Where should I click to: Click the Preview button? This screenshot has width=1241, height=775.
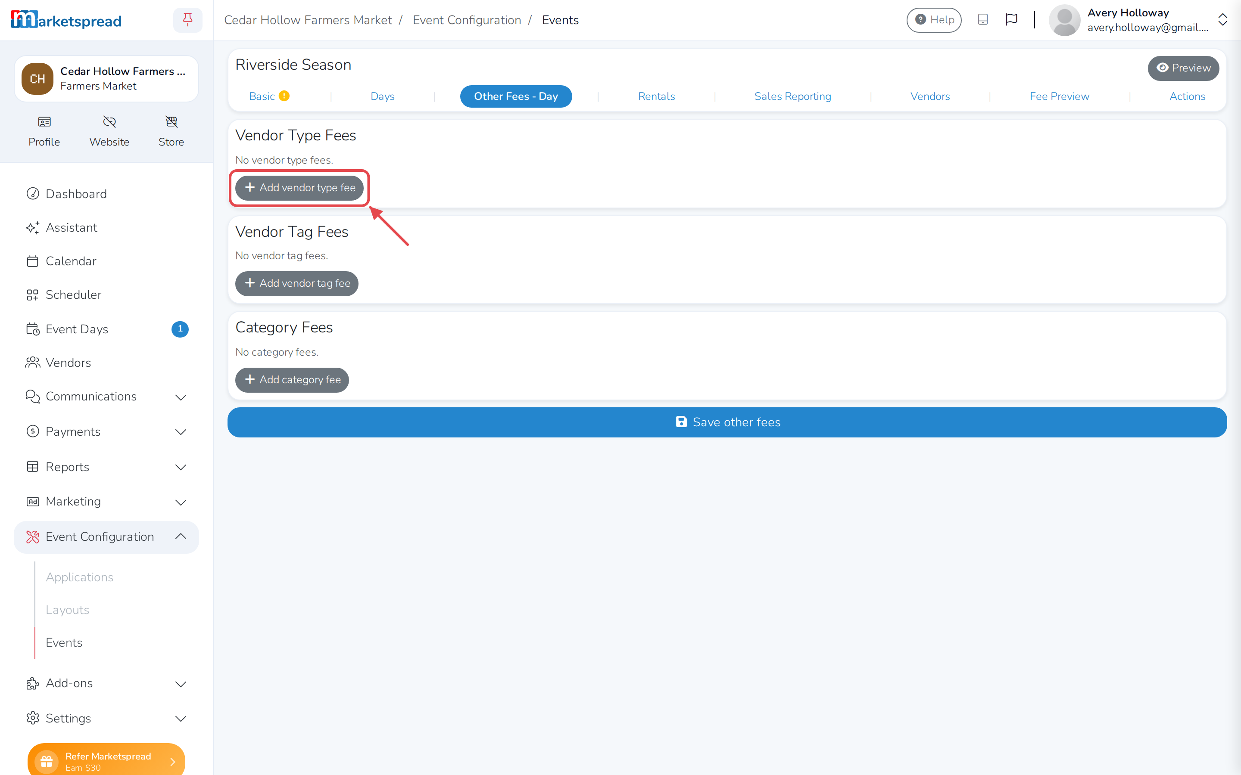coord(1183,68)
